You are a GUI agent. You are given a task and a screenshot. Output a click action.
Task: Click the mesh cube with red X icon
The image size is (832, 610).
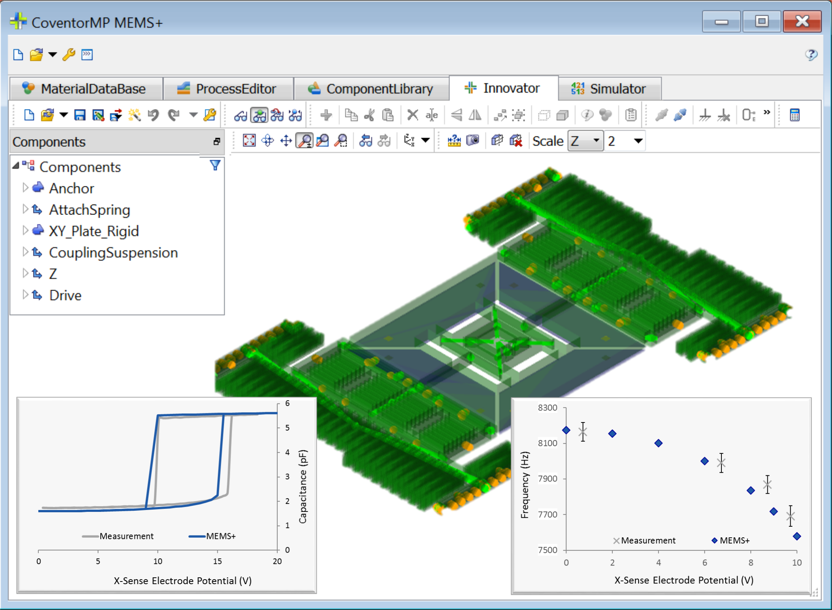click(x=516, y=141)
